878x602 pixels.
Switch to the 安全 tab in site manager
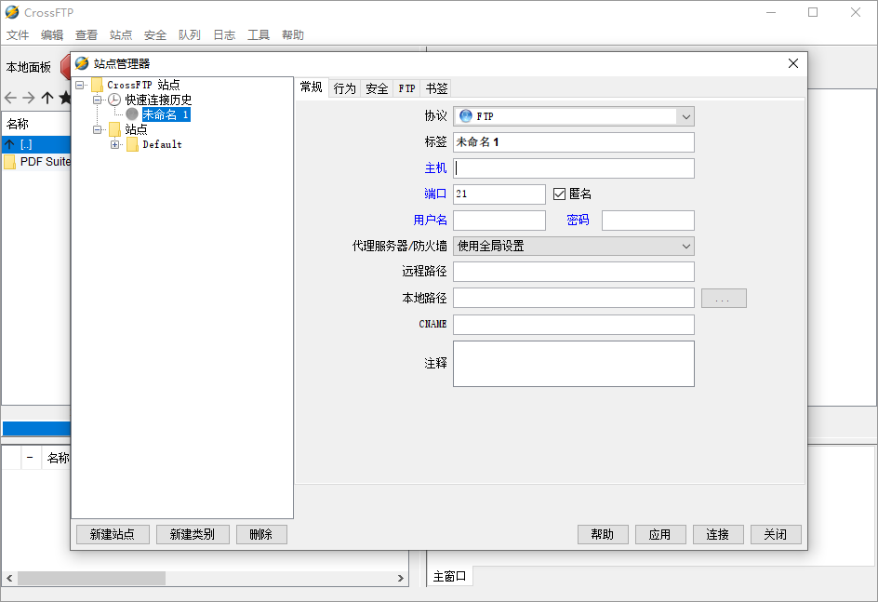[377, 88]
